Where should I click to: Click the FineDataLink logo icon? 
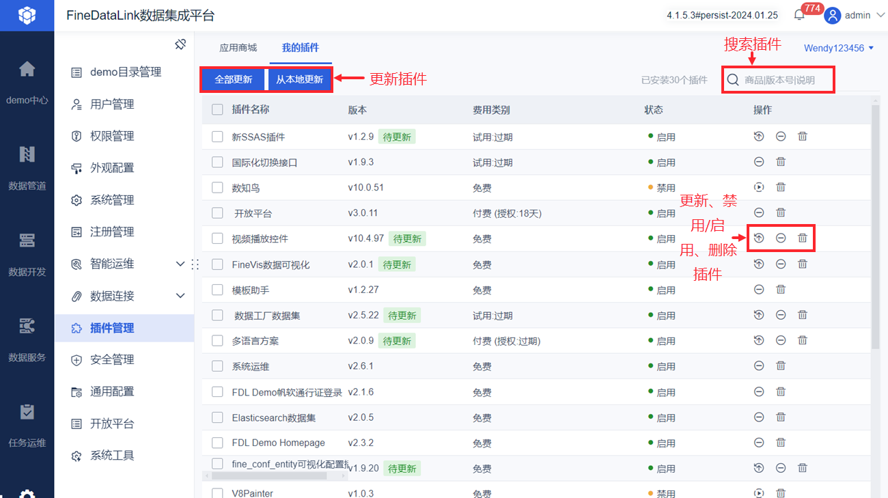(x=27, y=15)
